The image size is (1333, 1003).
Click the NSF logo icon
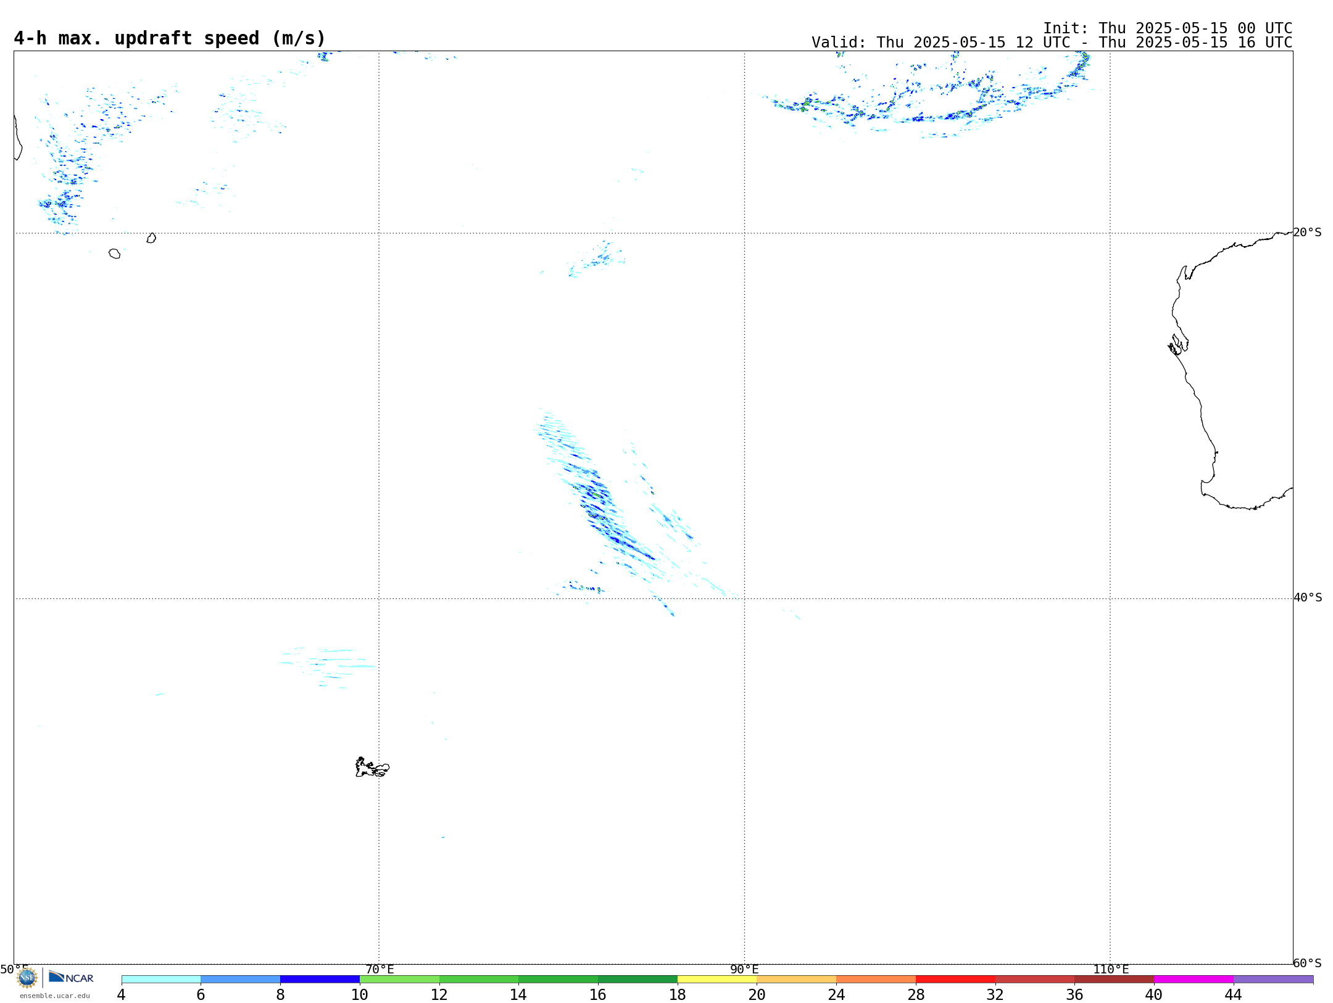click(27, 978)
